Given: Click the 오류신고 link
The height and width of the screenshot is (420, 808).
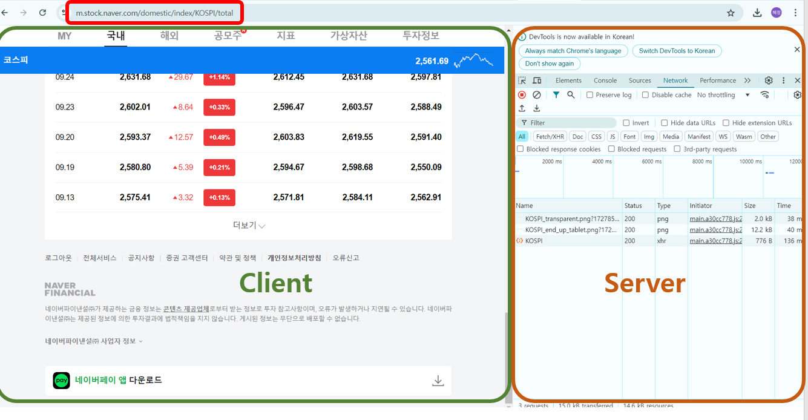Looking at the screenshot, I should (346, 258).
